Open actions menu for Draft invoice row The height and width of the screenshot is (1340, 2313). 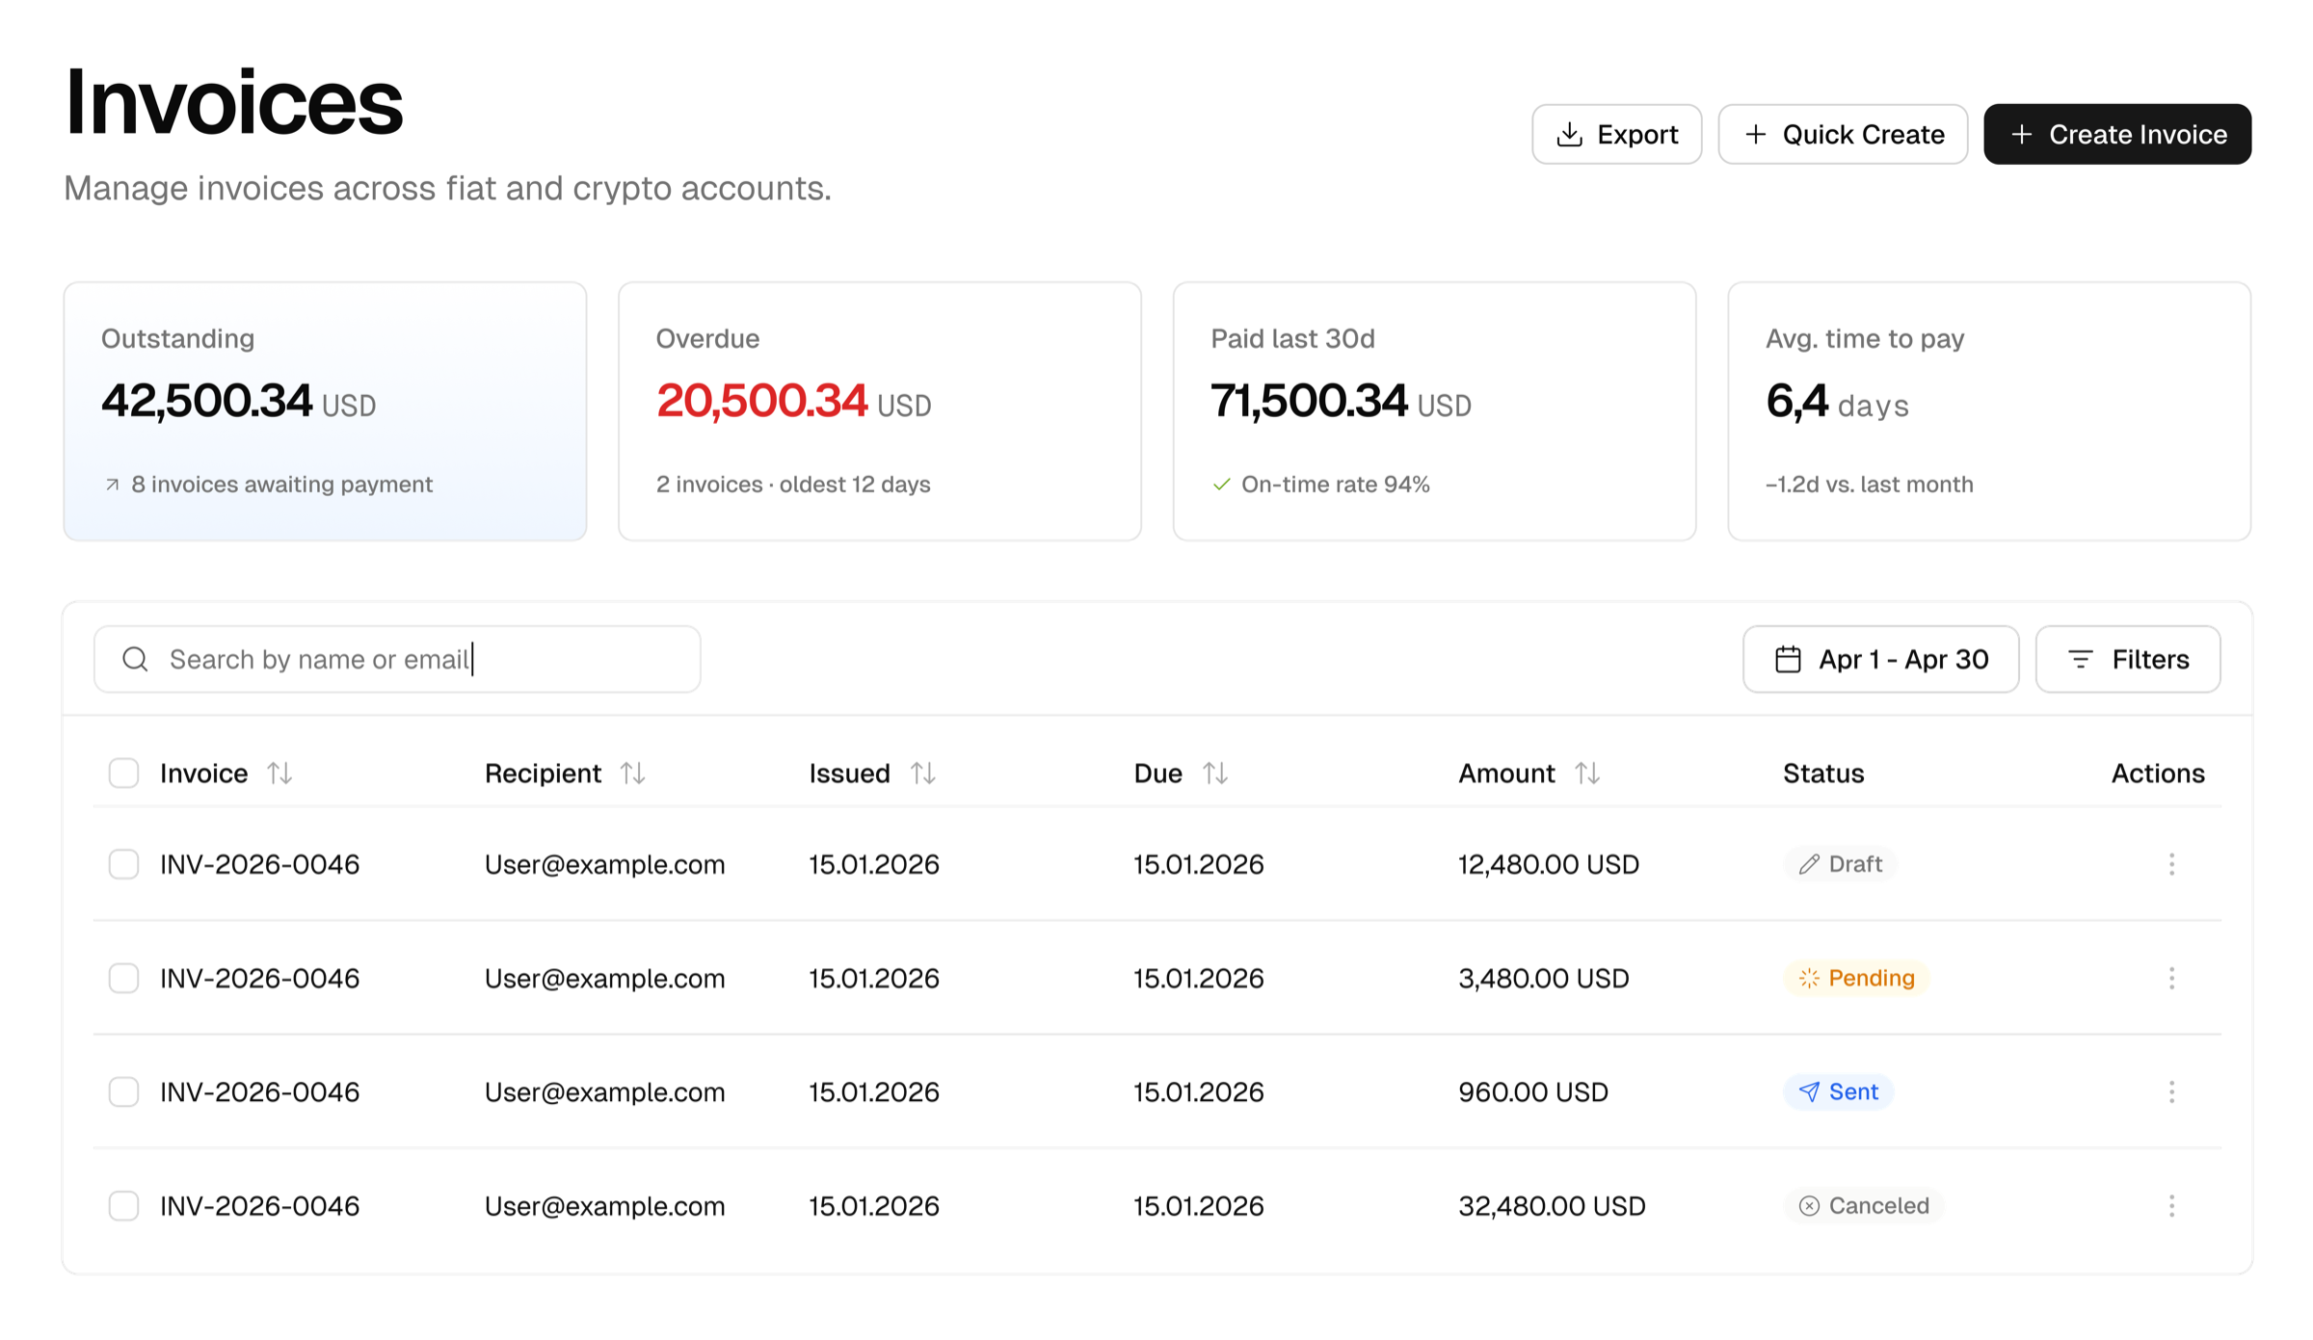click(x=2171, y=864)
